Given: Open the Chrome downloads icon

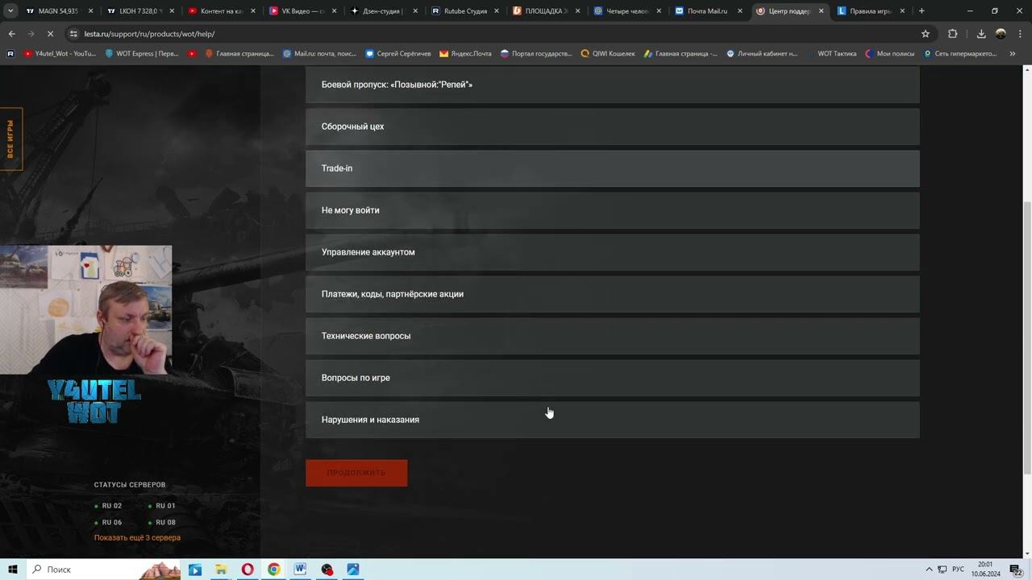Looking at the screenshot, I should click(981, 34).
